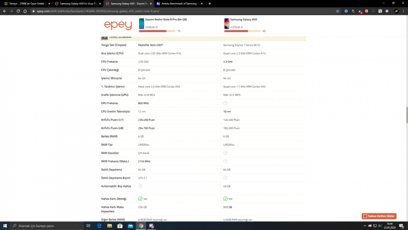
Task: Go forward in browser history
Action: click(11, 11)
